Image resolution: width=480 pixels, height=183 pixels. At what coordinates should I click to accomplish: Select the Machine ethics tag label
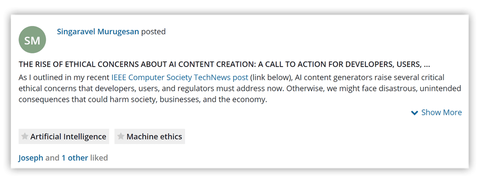click(154, 137)
